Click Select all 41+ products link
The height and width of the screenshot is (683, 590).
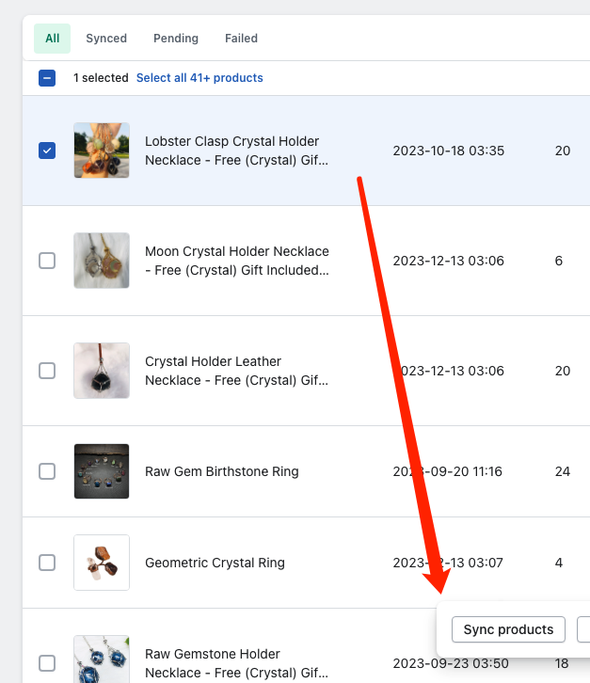(199, 78)
